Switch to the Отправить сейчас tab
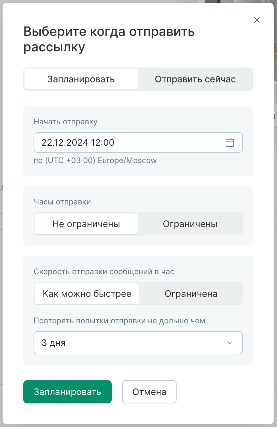Screen dimensions: 277x427 pyautogui.click(x=195, y=79)
